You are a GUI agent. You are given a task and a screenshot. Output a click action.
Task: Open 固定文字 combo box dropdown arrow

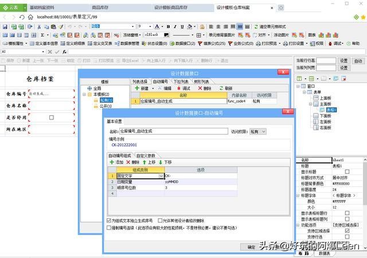coord(161,176)
